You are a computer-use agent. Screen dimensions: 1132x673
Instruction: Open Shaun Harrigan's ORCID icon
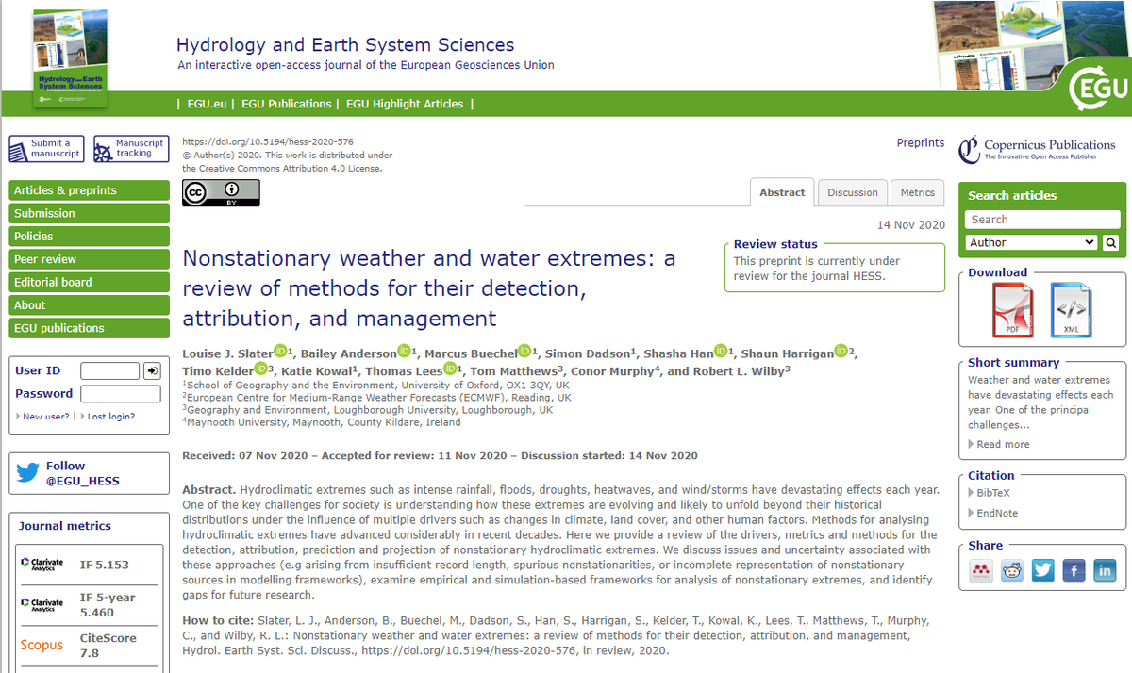coord(841,352)
